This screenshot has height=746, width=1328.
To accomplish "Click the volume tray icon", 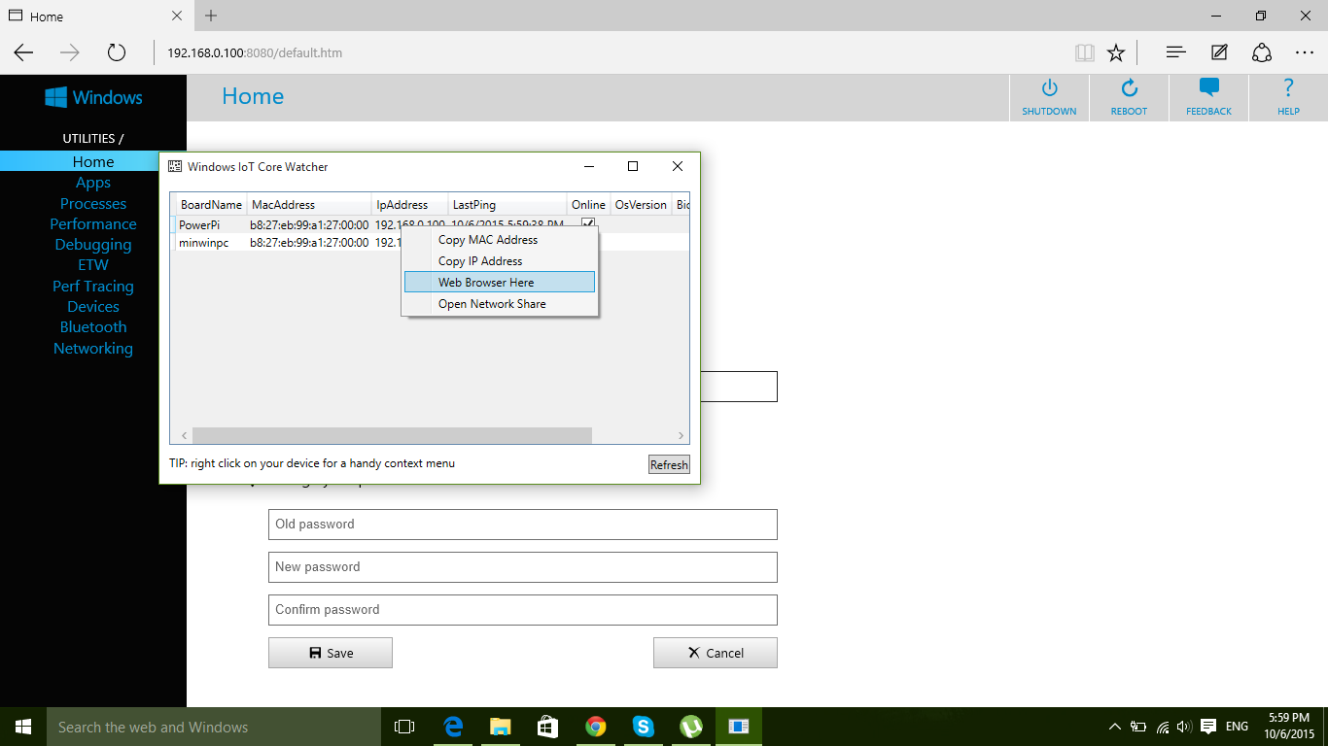I will point(1184,727).
